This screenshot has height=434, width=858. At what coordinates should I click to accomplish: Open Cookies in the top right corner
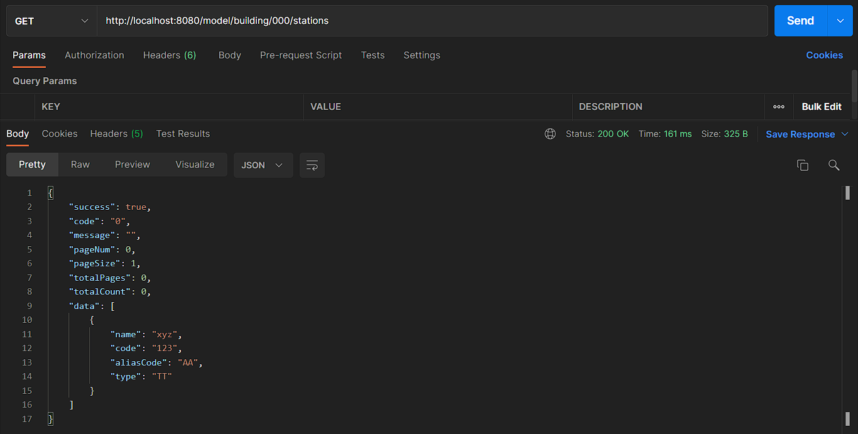tap(824, 55)
